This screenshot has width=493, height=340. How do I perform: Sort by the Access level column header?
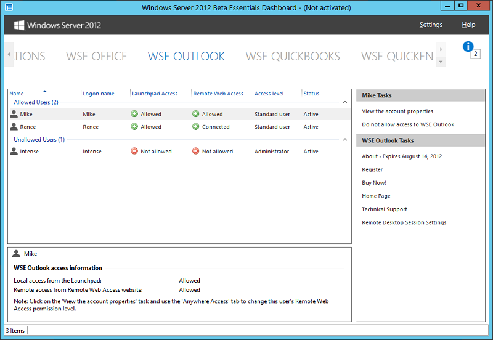269,94
